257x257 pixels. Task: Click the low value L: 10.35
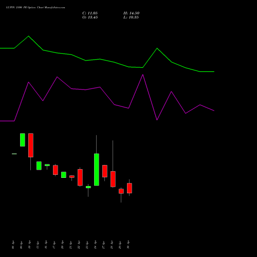[x=131, y=17]
